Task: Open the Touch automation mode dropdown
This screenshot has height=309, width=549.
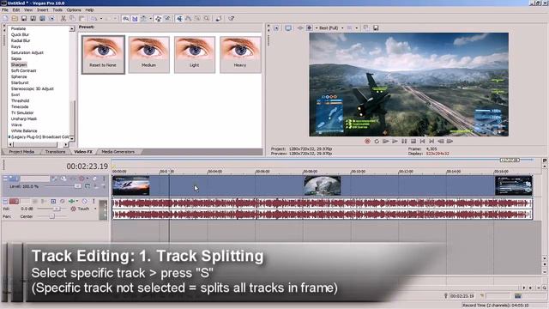Action: pyautogui.click(x=95, y=209)
